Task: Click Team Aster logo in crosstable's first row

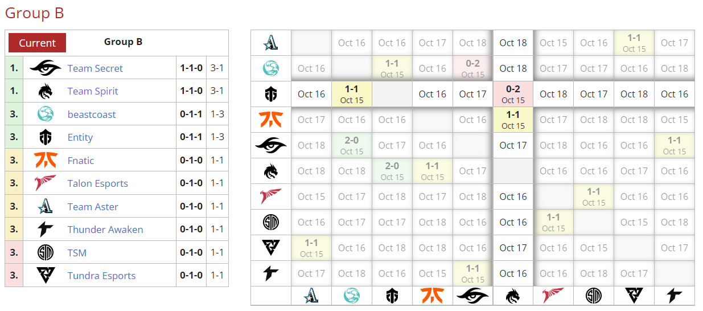Action: 270,43
